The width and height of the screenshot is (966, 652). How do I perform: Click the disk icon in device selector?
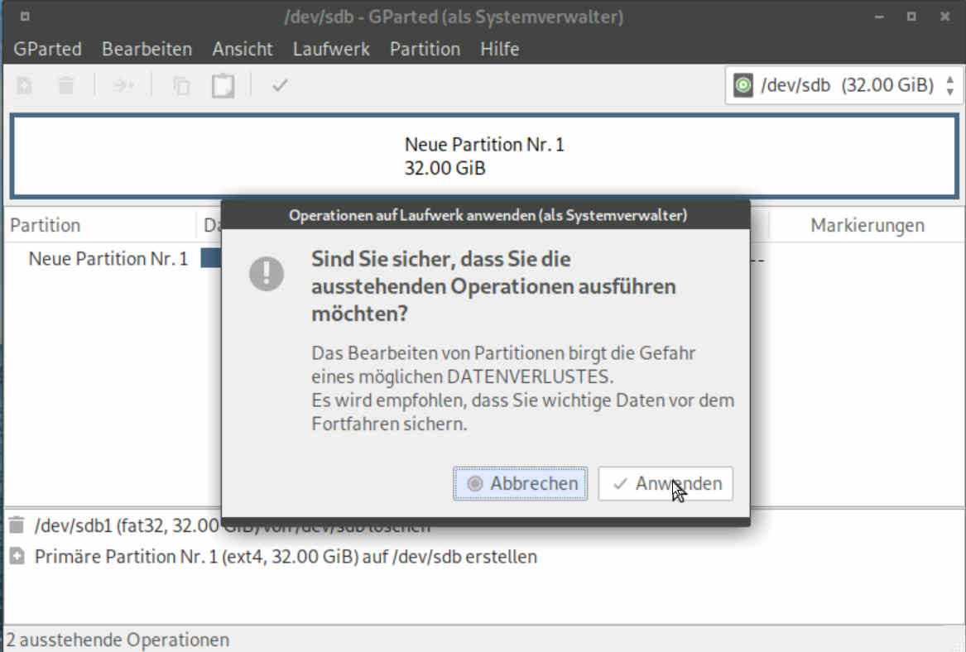(743, 85)
